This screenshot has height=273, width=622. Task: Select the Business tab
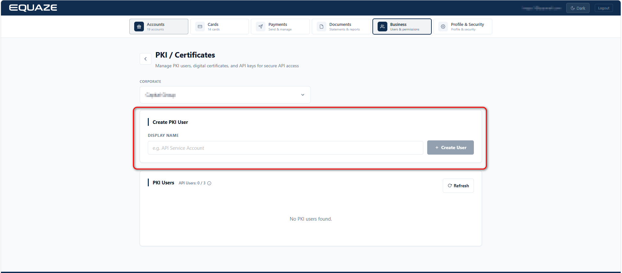402,27
